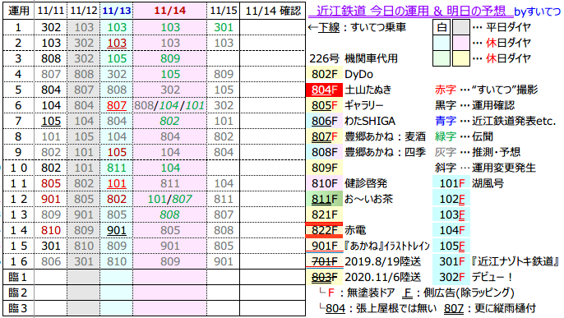Screen dimensions: 564x318
Task: Click the 2019.8/19陸送 note
Action: [383, 261]
